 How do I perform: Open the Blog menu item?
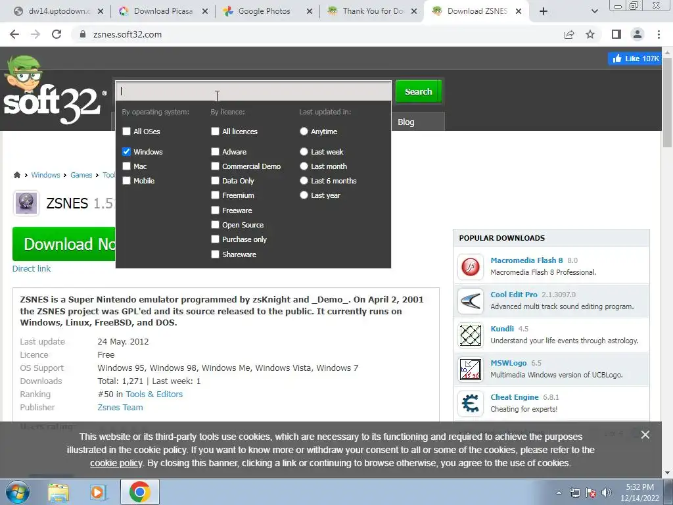[x=406, y=122]
